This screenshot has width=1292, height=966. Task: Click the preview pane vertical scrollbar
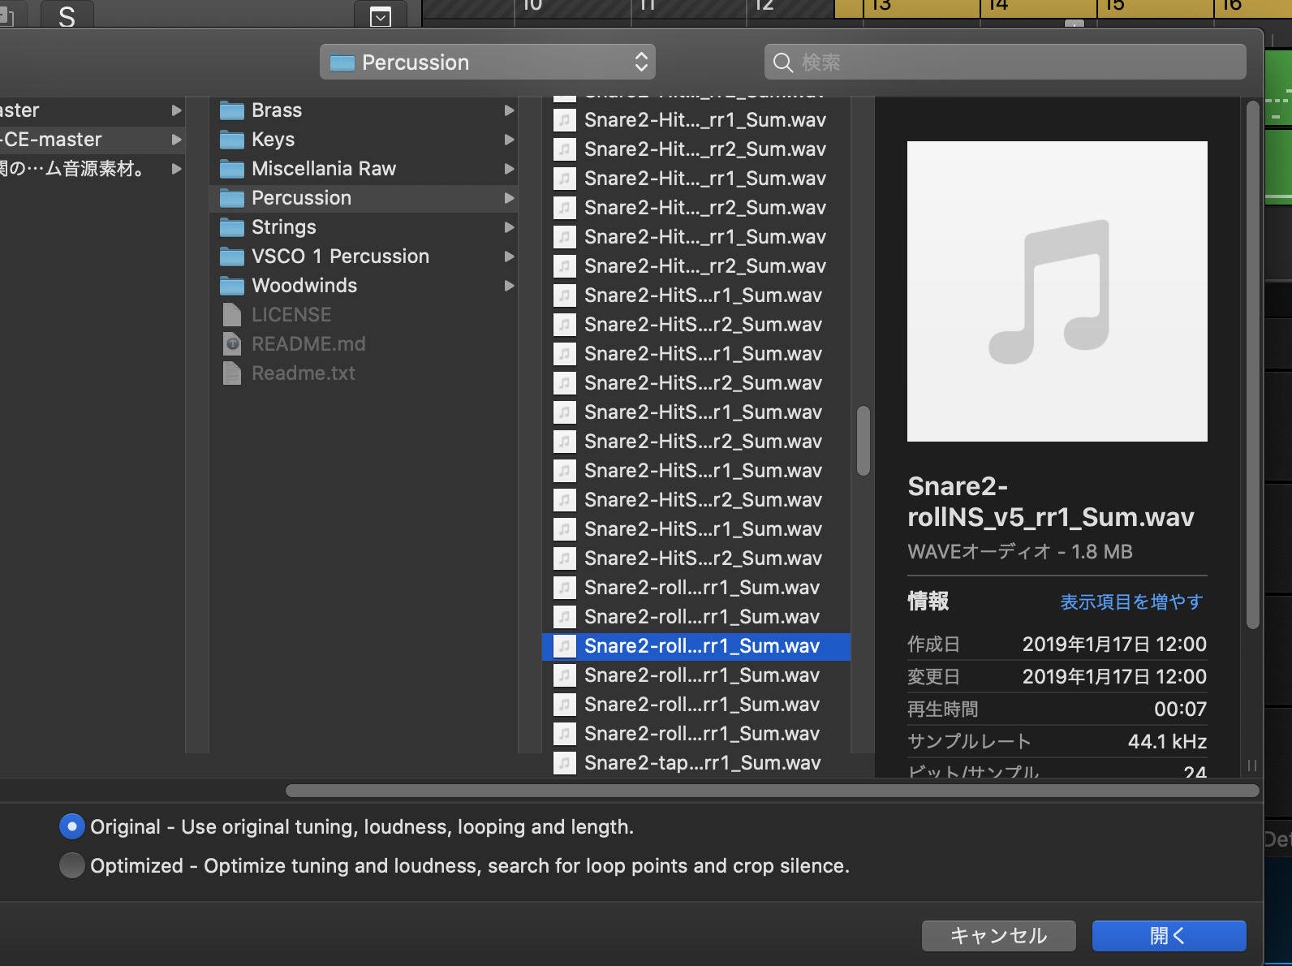point(1253,365)
